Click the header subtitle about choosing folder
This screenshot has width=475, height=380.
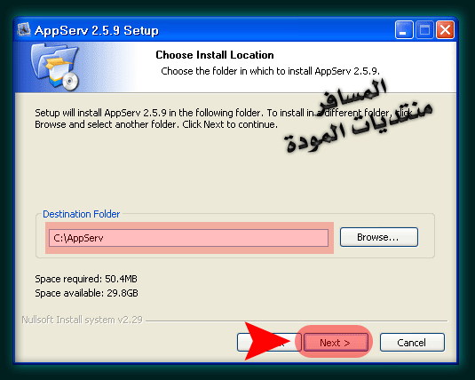270,71
